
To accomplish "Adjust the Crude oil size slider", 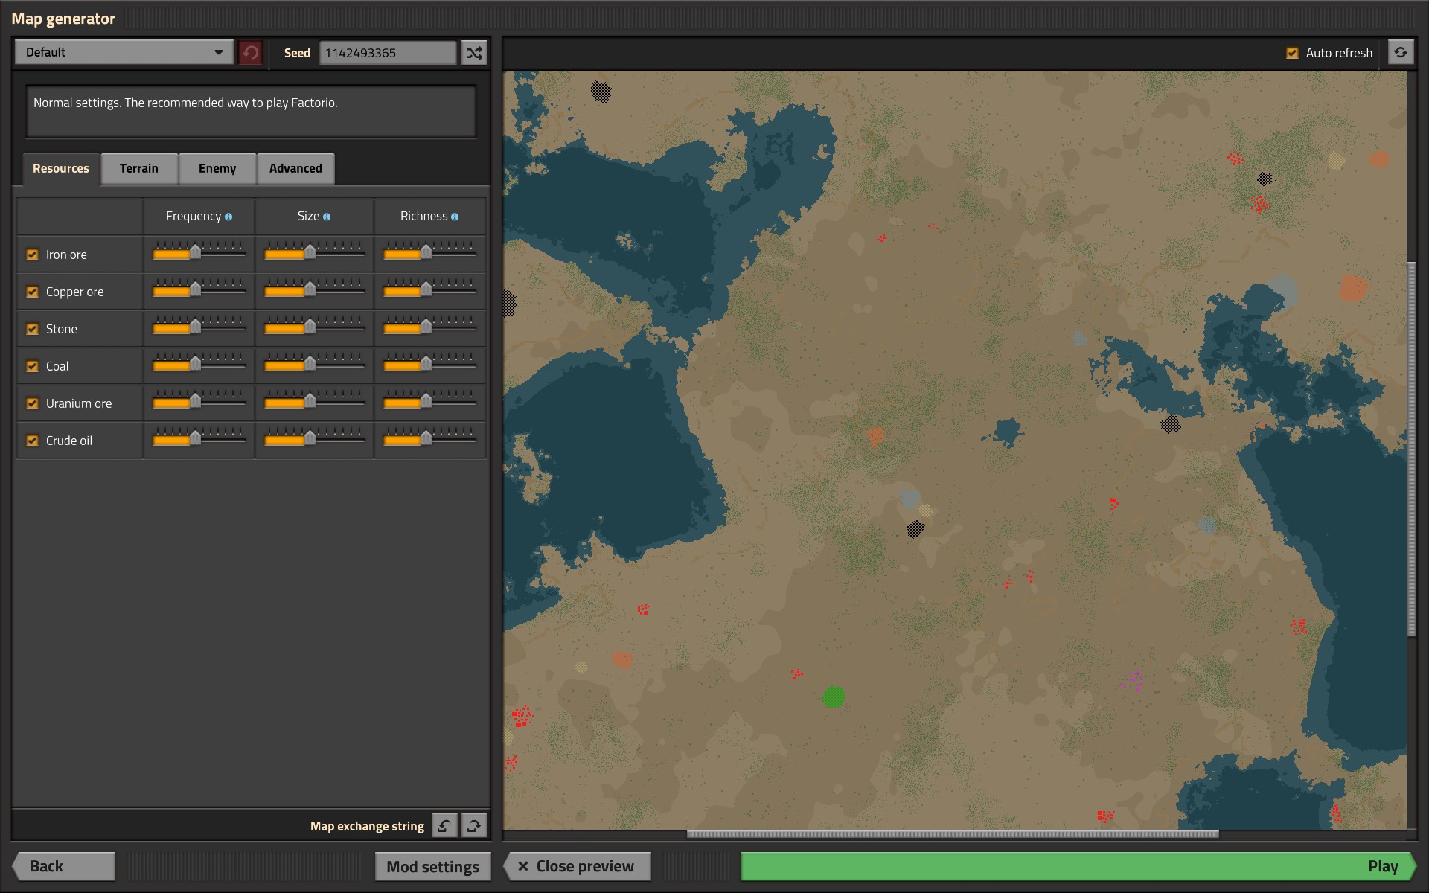I will tap(314, 439).
